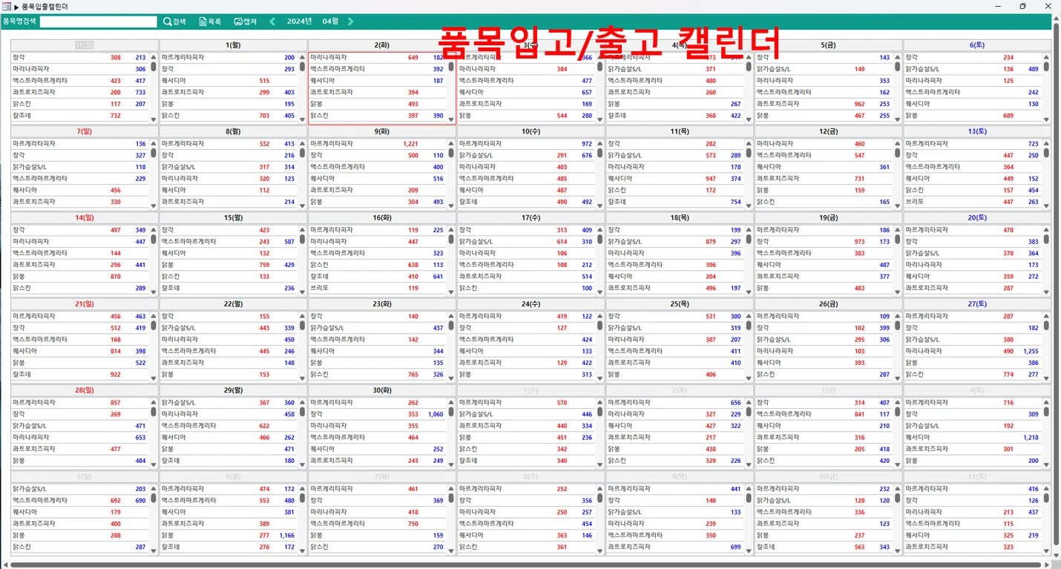The image size is (1061, 569).
Task: Click the down arrow in 8(월) list scrollbar
Action: pos(303,205)
